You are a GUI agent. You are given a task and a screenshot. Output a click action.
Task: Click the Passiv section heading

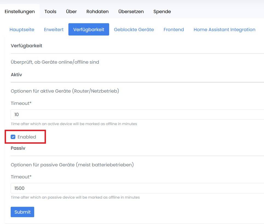[x=18, y=148]
